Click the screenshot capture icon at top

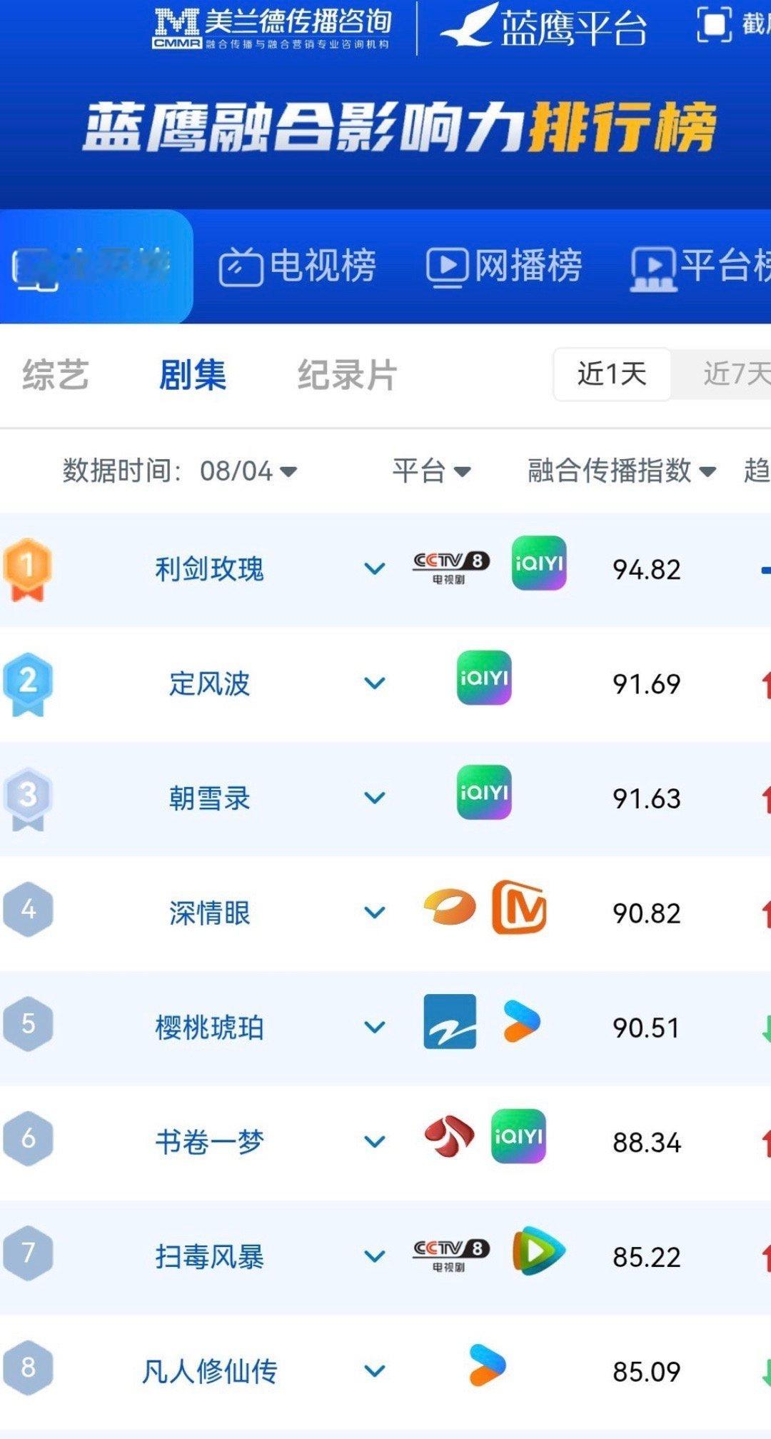[x=714, y=25]
